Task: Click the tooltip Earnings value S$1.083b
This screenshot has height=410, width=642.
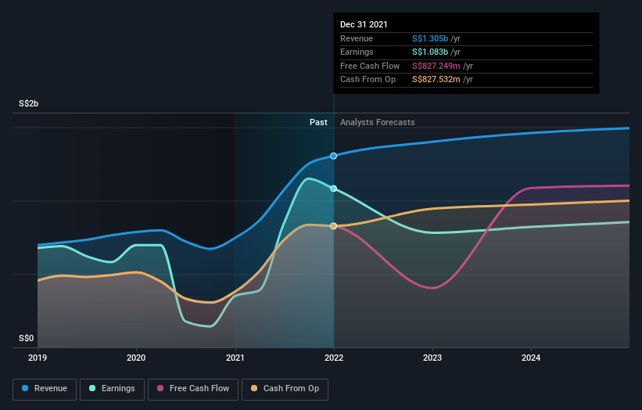Action: [430, 52]
